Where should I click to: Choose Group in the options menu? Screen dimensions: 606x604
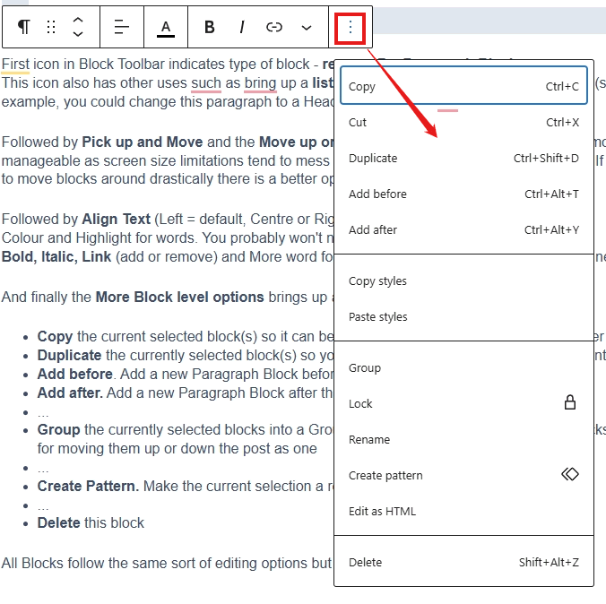[463, 368]
